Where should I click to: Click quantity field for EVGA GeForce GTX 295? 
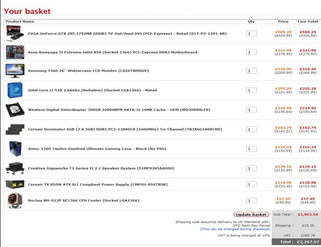click(x=251, y=34)
